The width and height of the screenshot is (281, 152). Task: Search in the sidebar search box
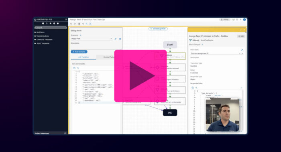pyautogui.click(x=50, y=28)
